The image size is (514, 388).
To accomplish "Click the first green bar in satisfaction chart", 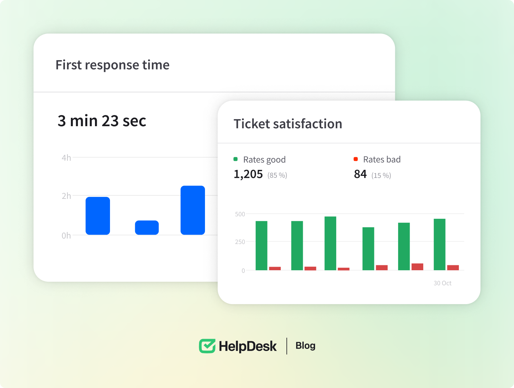I will [x=262, y=245].
